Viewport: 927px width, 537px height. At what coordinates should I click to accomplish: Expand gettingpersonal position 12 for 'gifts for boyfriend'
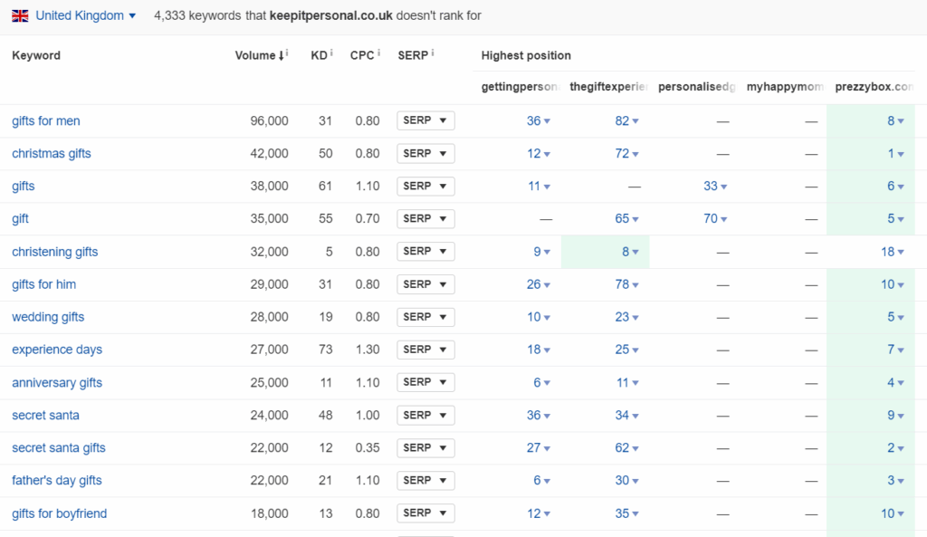click(539, 513)
